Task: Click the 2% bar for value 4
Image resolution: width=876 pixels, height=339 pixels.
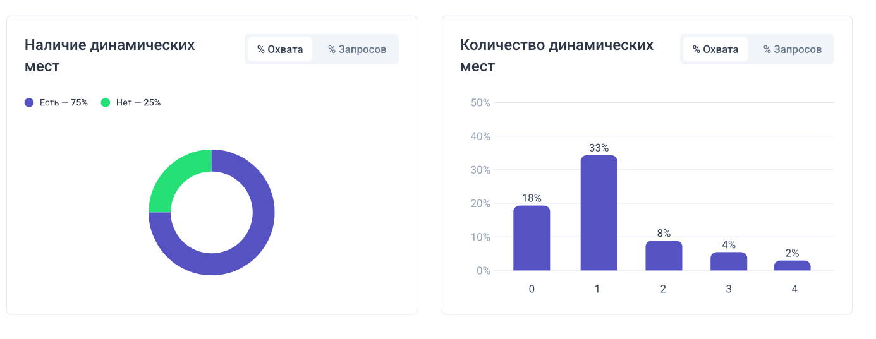Action: point(792,266)
